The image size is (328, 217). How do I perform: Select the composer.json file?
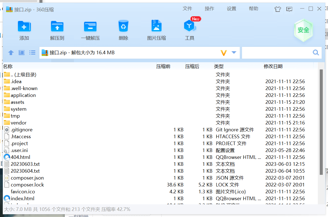pos(27,178)
